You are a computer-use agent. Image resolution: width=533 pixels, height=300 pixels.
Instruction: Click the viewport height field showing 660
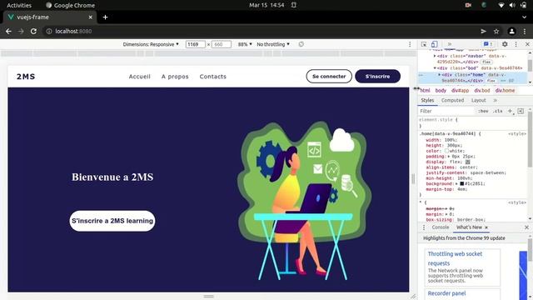pyautogui.click(x=221, y=44)
